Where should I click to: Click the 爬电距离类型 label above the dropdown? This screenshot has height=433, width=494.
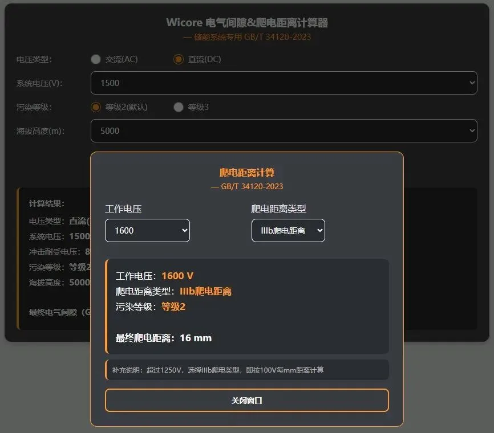click(x=278, y=209)
